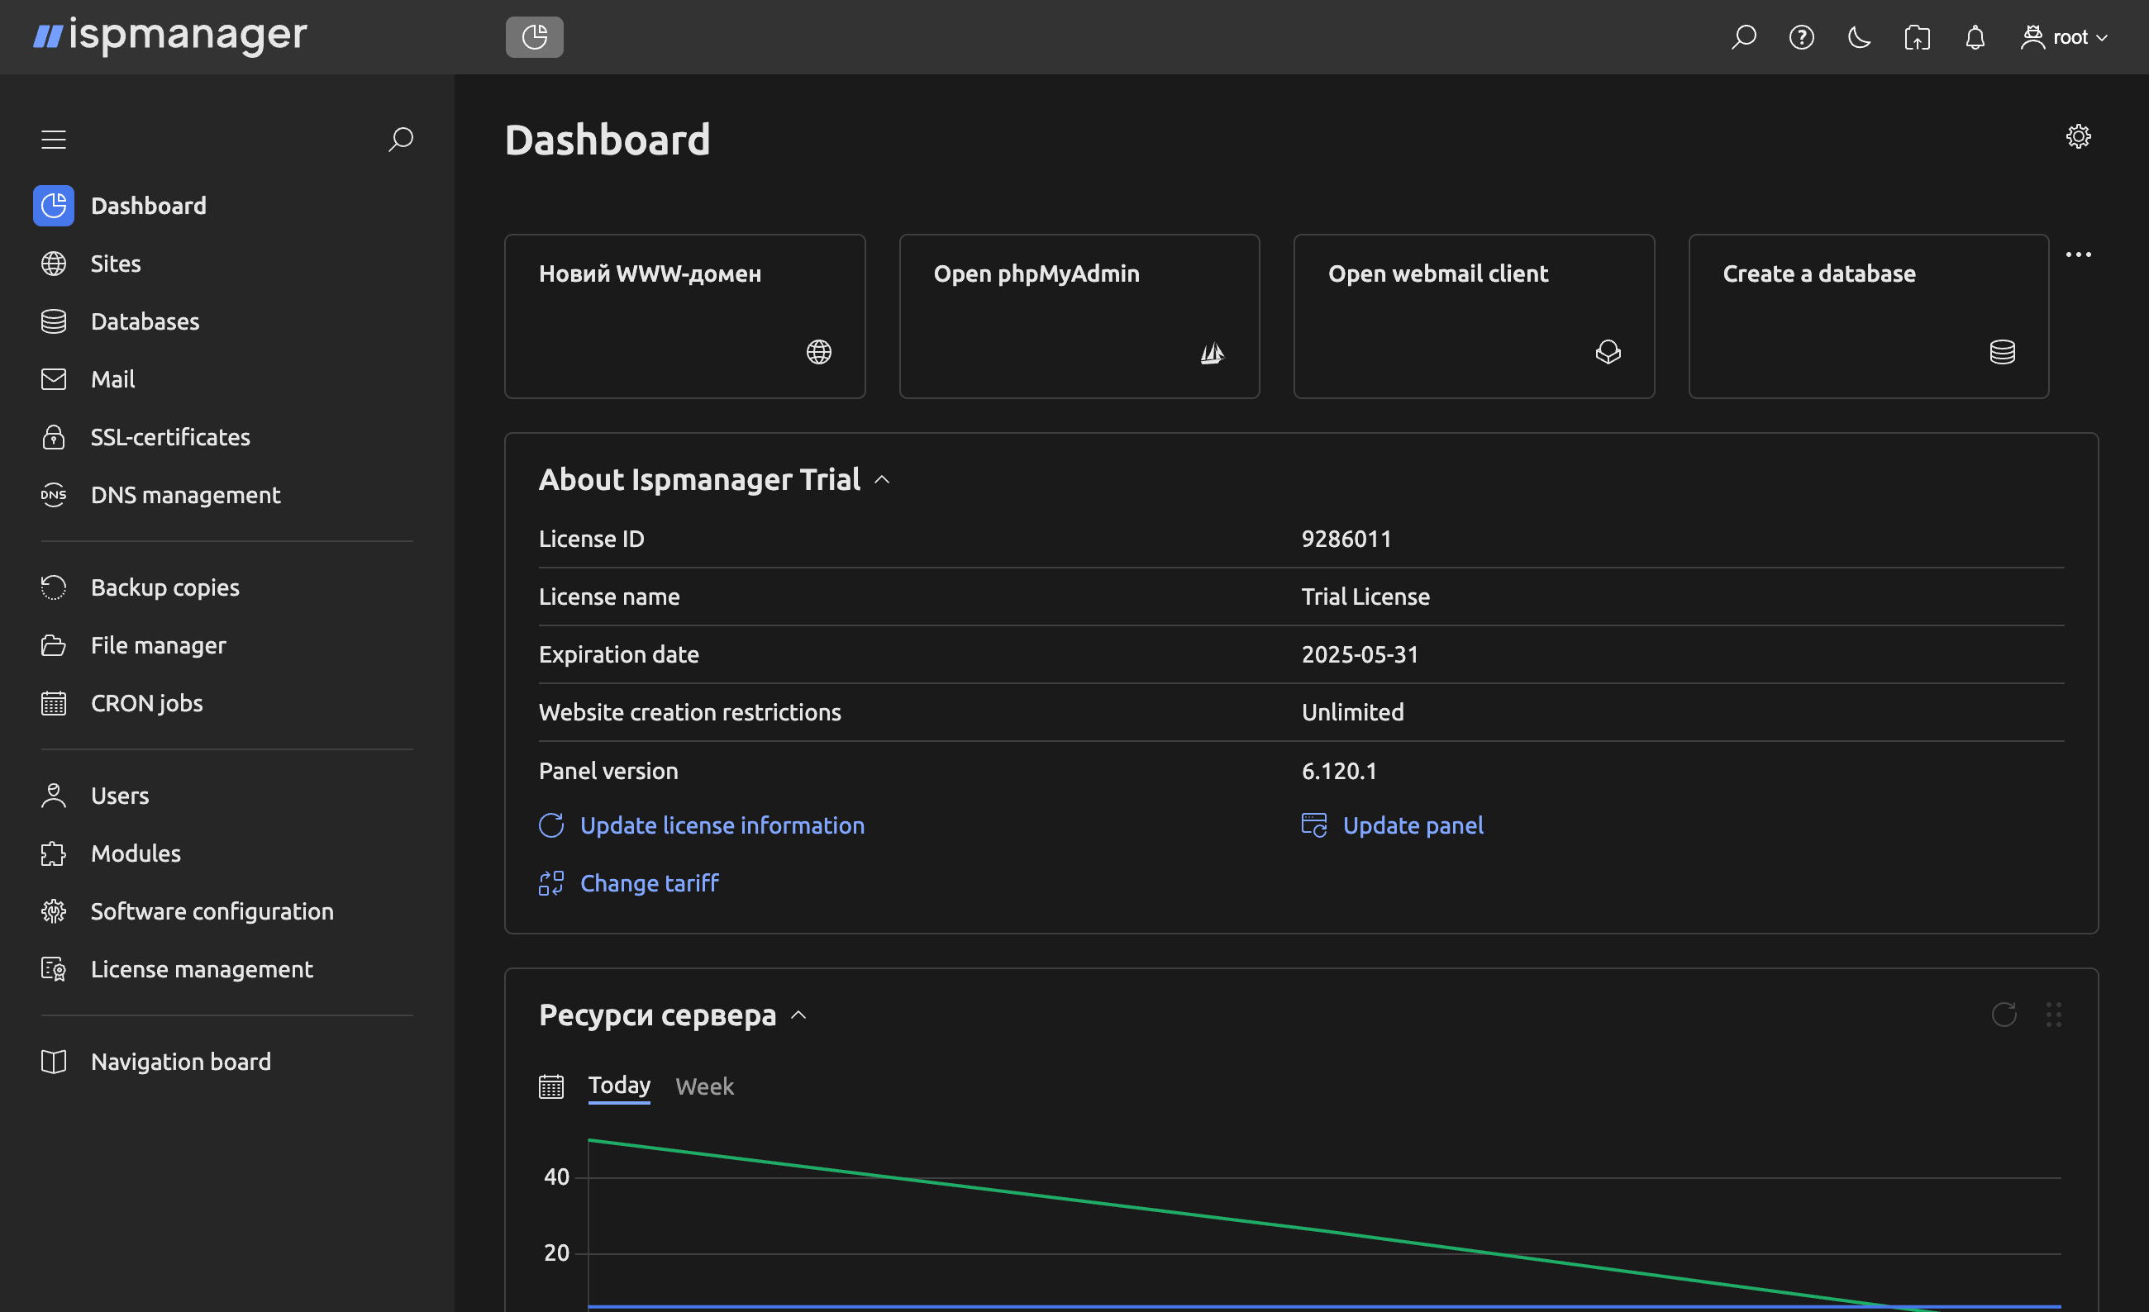Click Create a database card
Viewport: 2149px width, 1312px height.
tap(1868, 316)
